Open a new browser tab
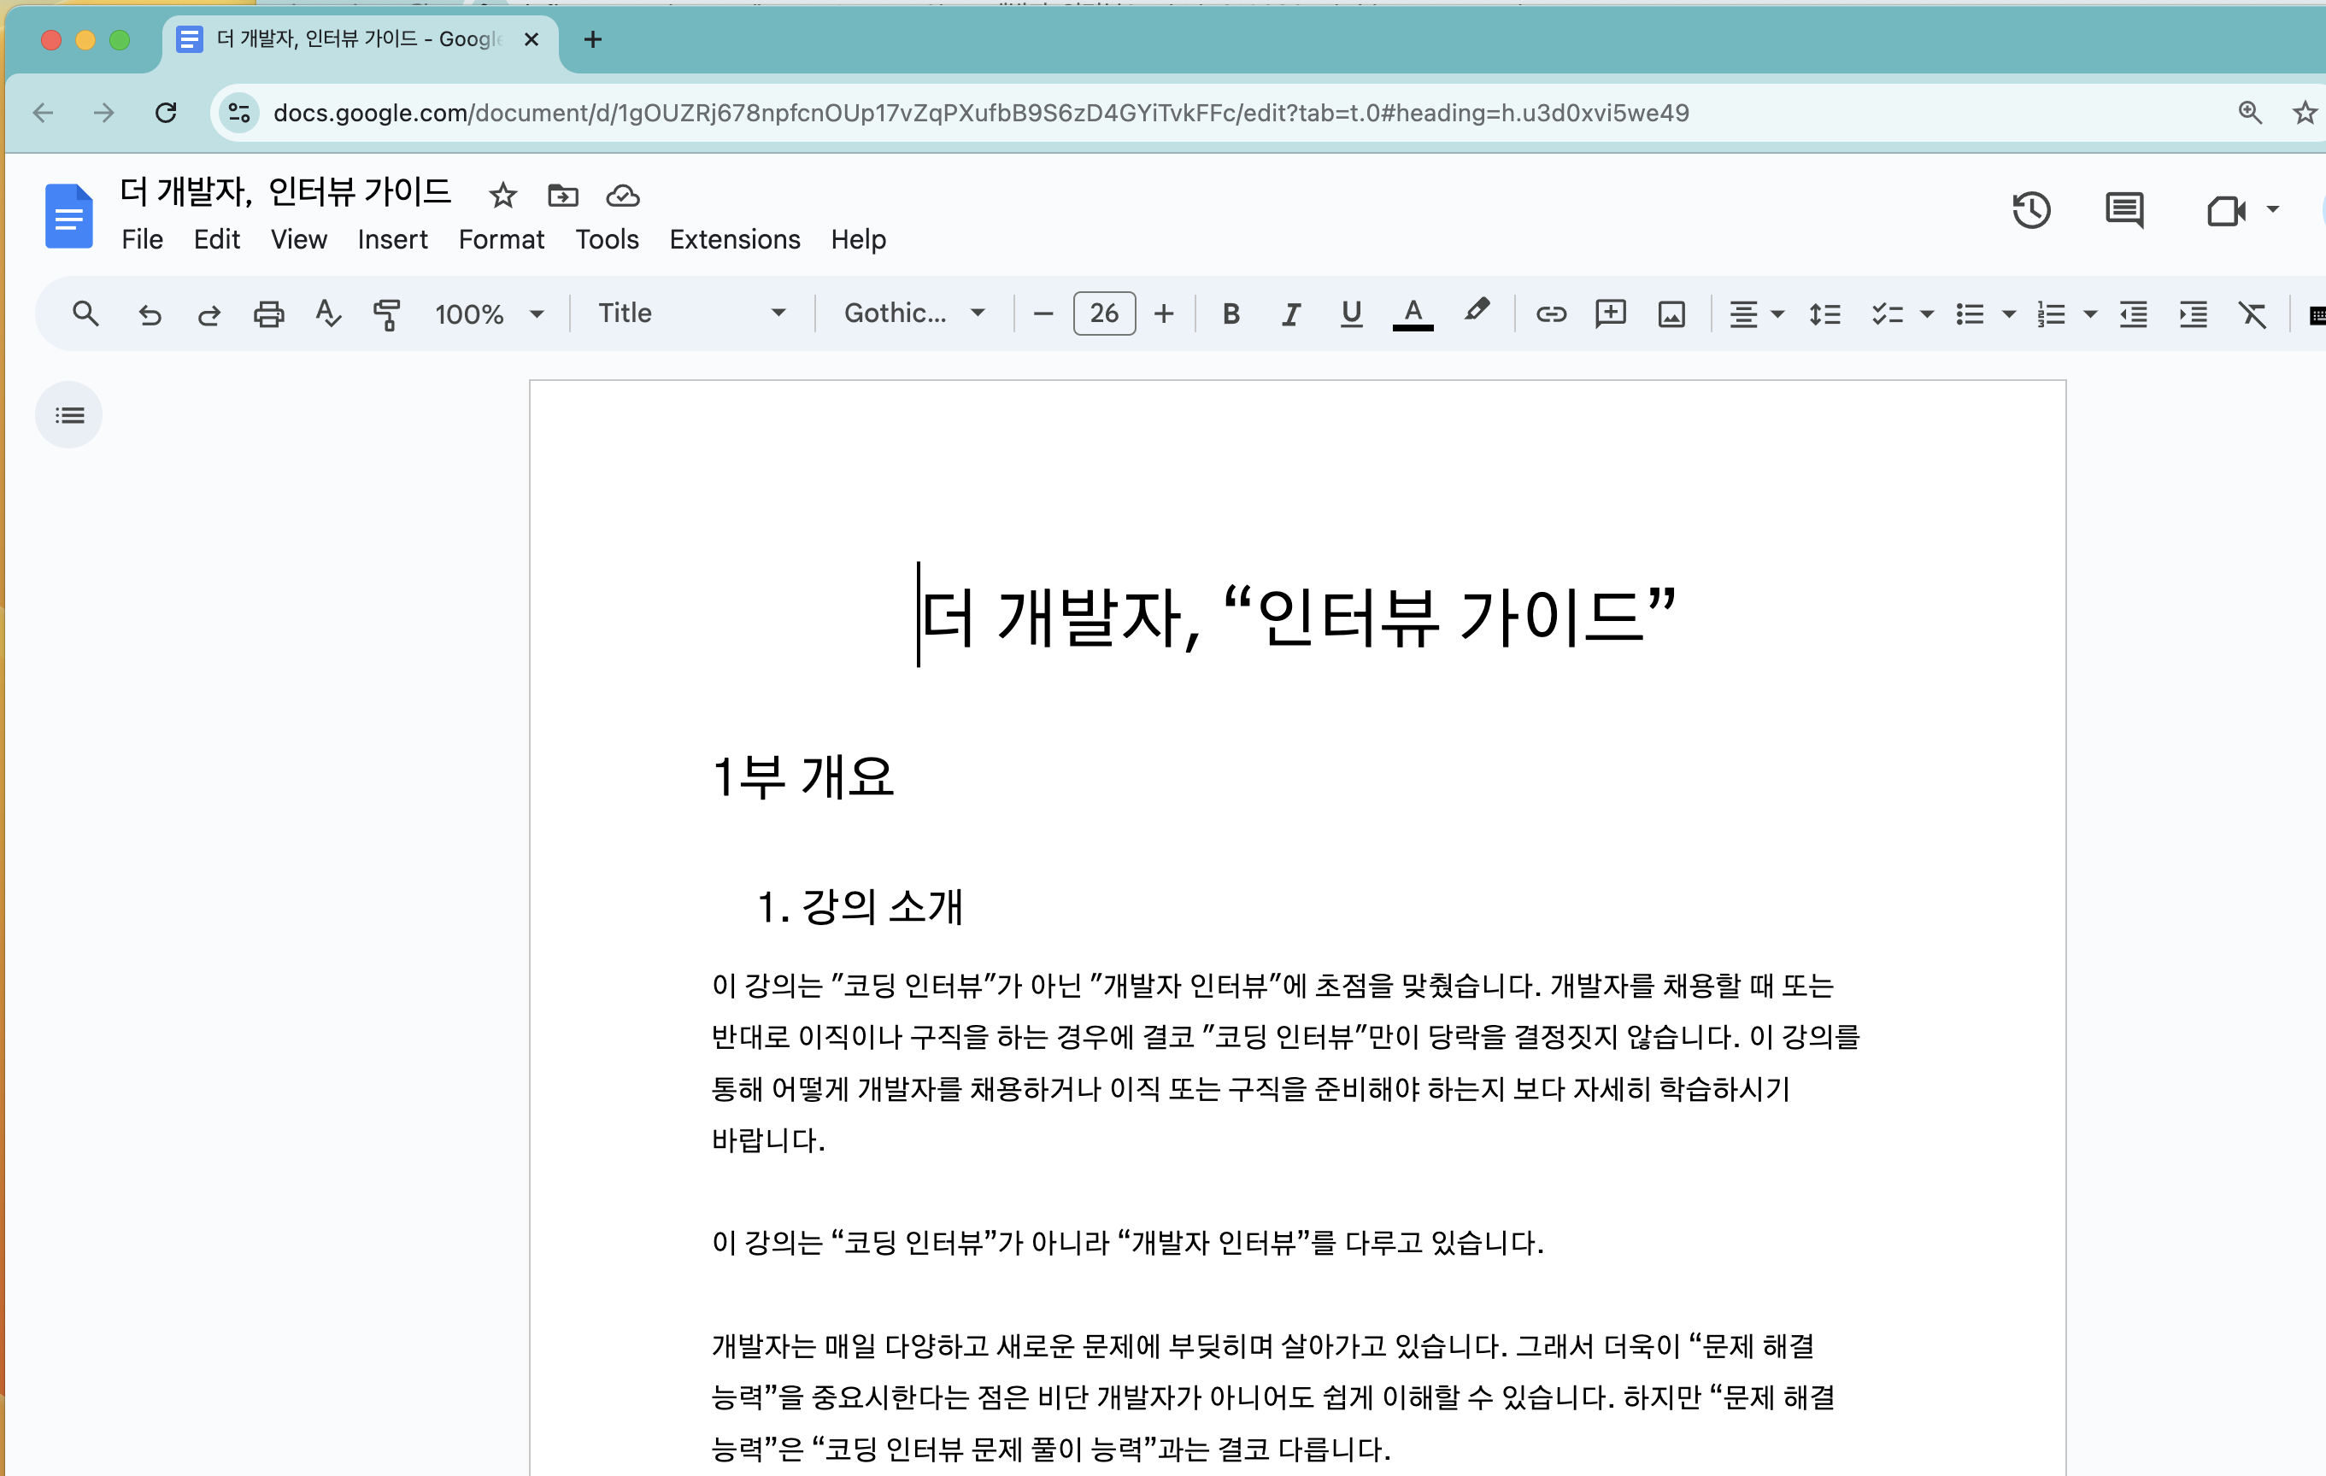 [593, 39]
